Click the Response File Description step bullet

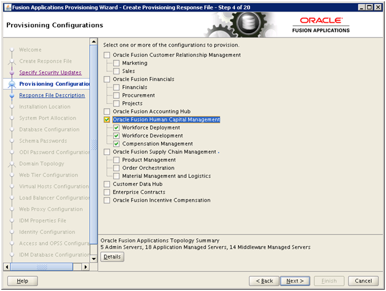[x=12, y=95]
